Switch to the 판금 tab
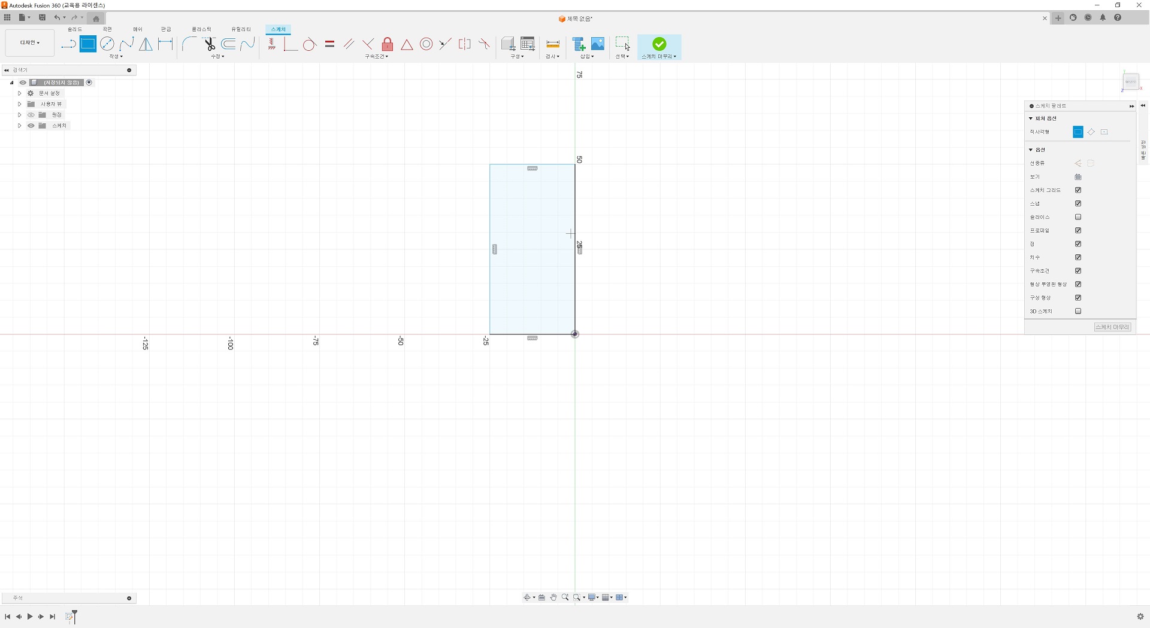 (x=166, y=29)
